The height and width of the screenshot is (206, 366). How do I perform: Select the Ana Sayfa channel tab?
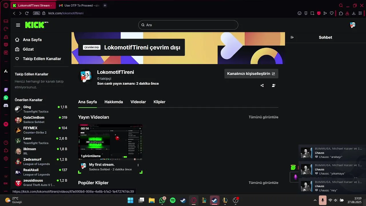click(87, 102)
